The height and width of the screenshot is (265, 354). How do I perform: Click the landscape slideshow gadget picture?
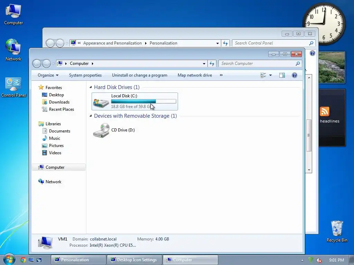coord(332,67)
